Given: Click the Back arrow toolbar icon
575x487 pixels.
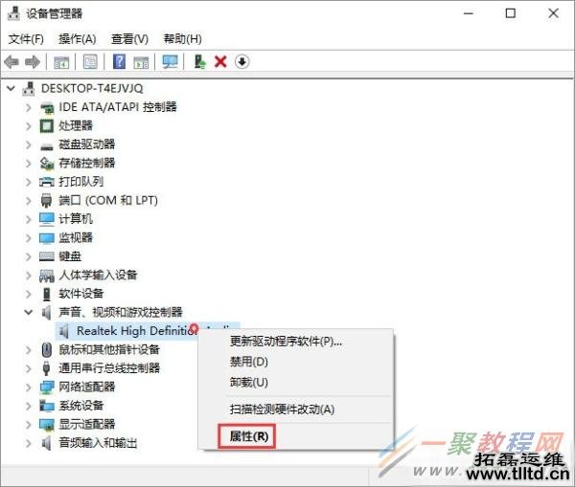Looking at the screenshot, I should coord(11,62).
